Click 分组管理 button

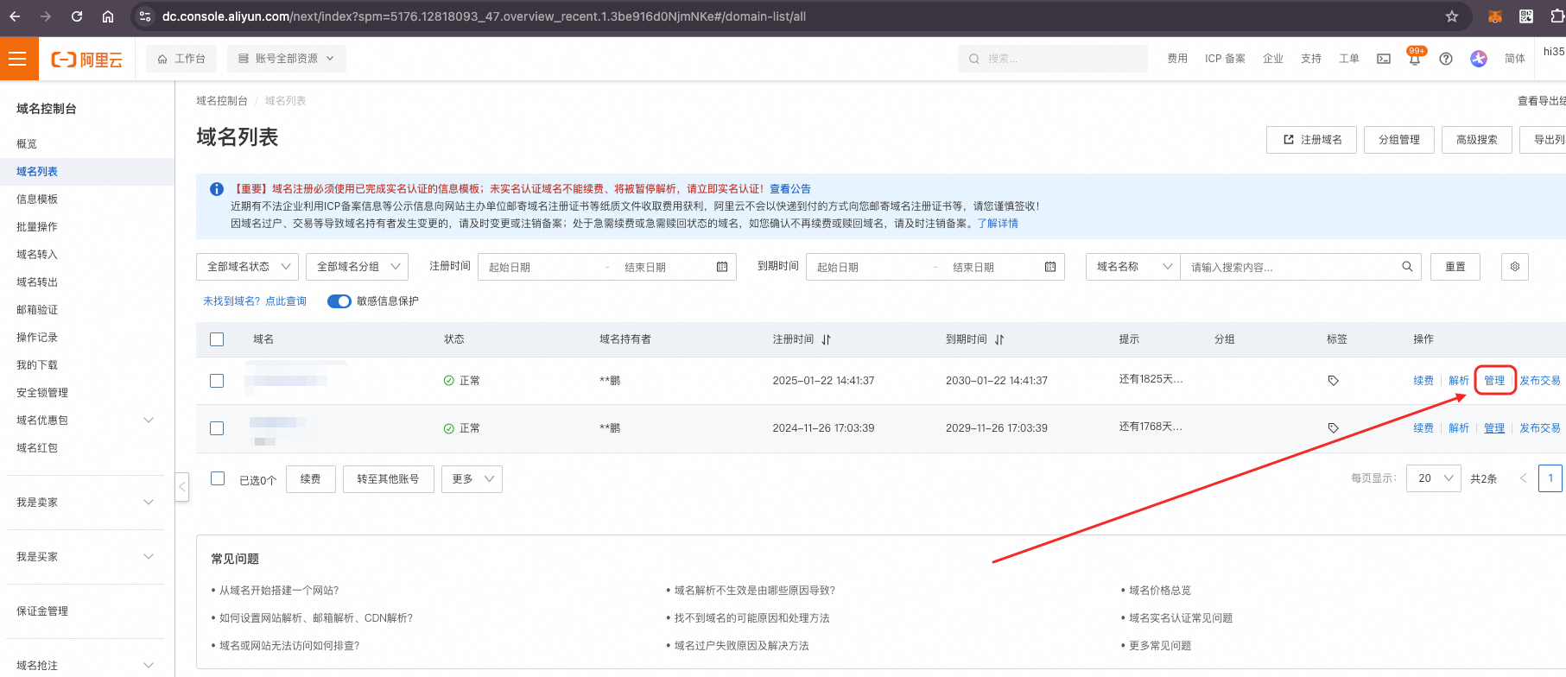pyautogui.click(x=1399, y=140)
